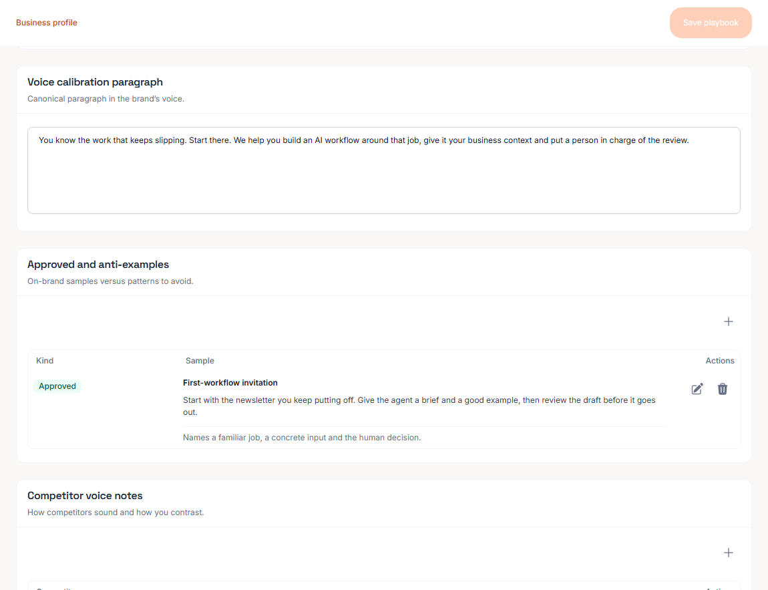Screen dimensions: 768x590
Task: Click the Approved and anti-examples heading
Action: click(98, 265)
